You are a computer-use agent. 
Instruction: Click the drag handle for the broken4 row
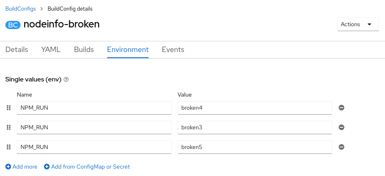click(x=8, y=108)
